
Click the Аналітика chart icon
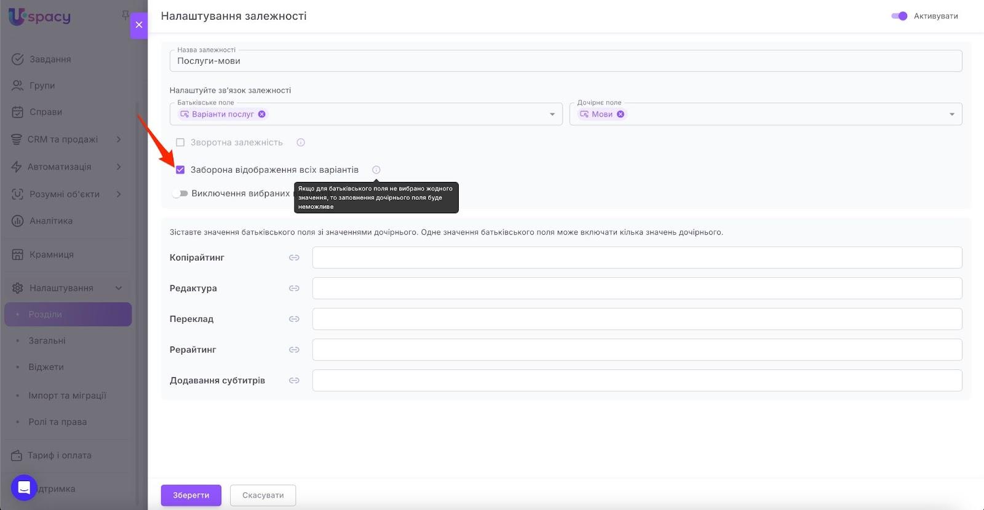[18, 221]
